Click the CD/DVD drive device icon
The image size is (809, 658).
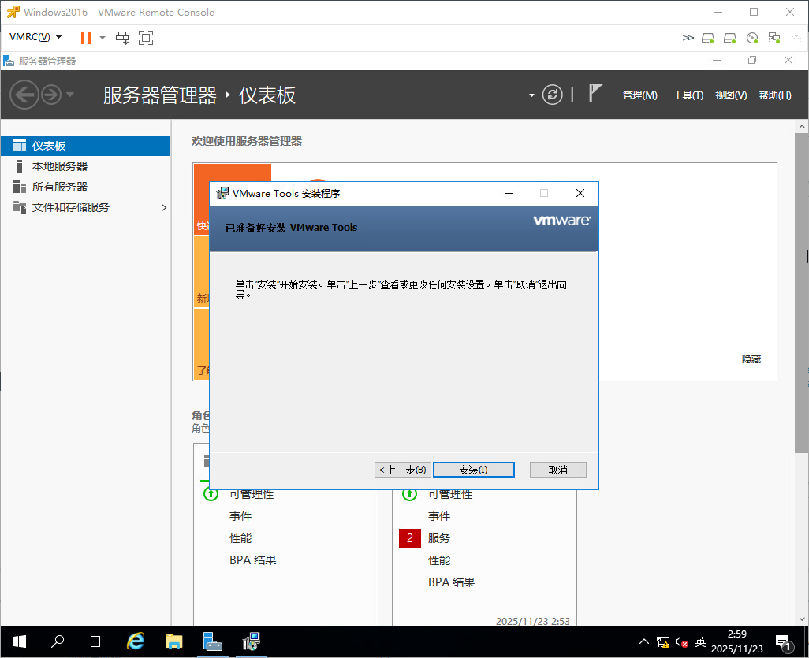tap(752, 38)
